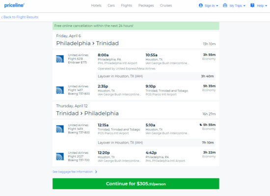The image size is (270, 196).
Task: Click United Airlines logo for Flight 6218
Action: (60, 59)
